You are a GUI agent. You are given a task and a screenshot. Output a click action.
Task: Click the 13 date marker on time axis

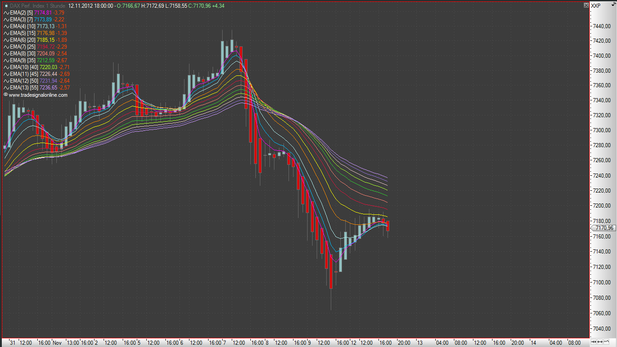(x=420, y=342)
